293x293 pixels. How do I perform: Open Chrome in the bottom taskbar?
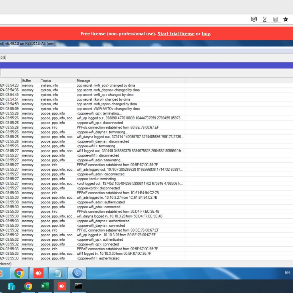tap(28, 286)
